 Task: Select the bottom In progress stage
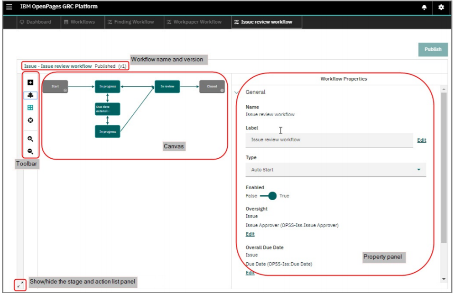click(107, 131)
